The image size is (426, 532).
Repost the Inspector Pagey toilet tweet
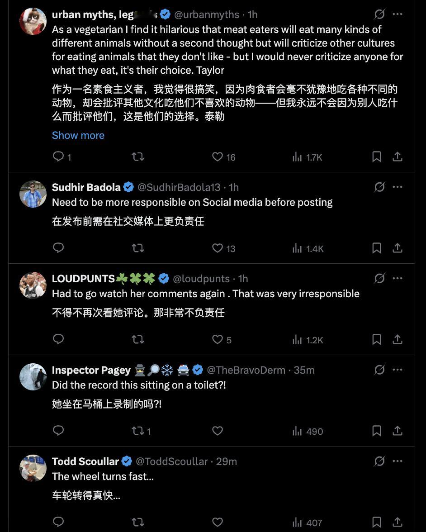(141, 431)
